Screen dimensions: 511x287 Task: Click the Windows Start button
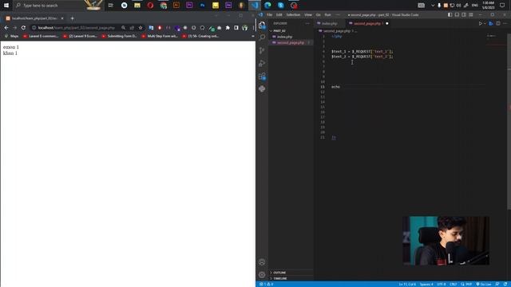click(6, 6)
